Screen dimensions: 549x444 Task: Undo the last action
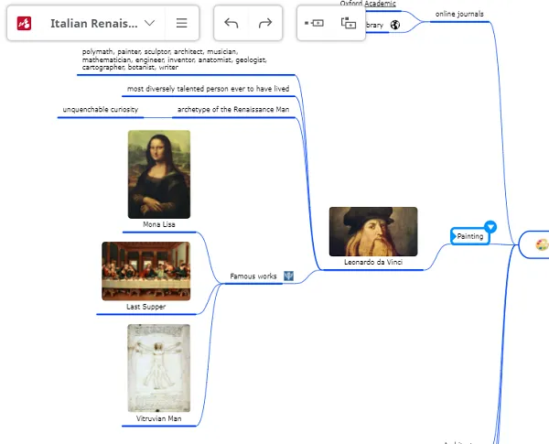pyautogui.click(x=231, y=23)
